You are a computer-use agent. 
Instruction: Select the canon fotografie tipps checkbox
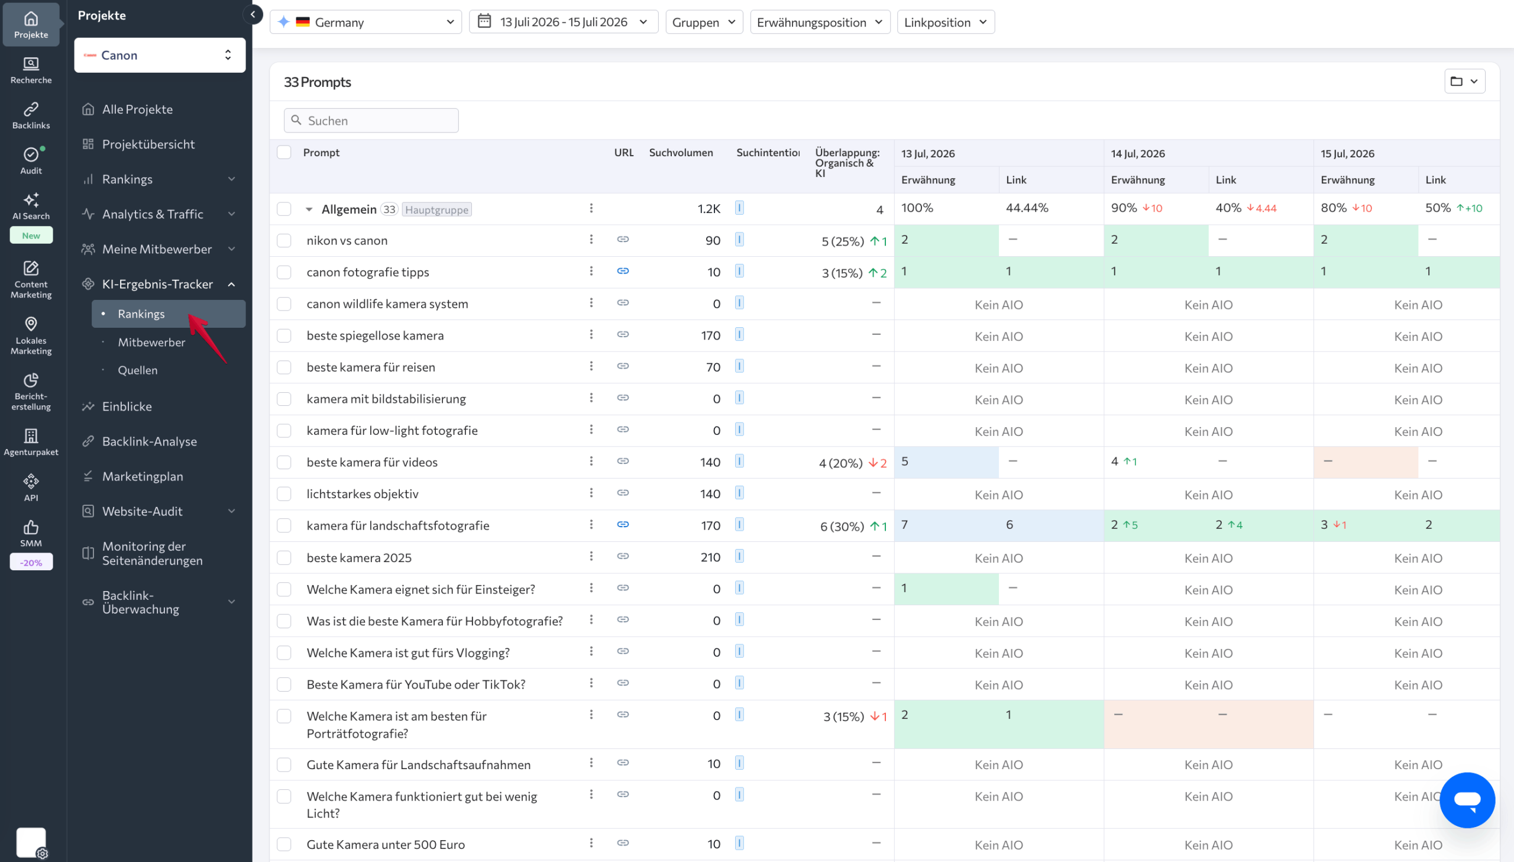tap(284, 272)
